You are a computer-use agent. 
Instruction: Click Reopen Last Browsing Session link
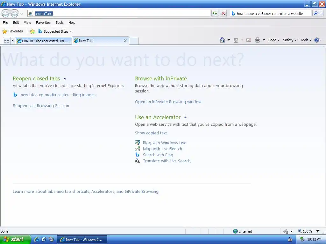[x=41, y=105]
